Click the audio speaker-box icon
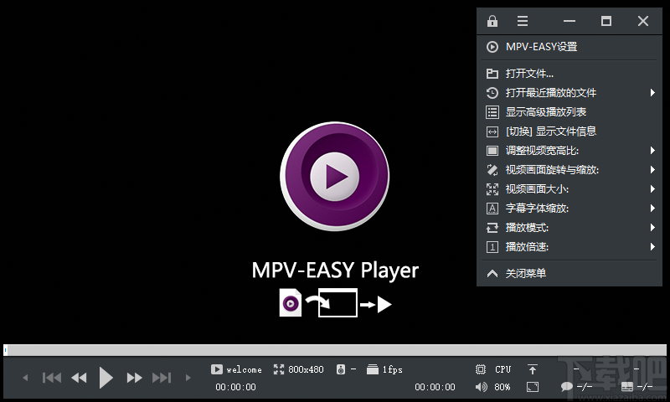670x402 pixels. (341, 369)
